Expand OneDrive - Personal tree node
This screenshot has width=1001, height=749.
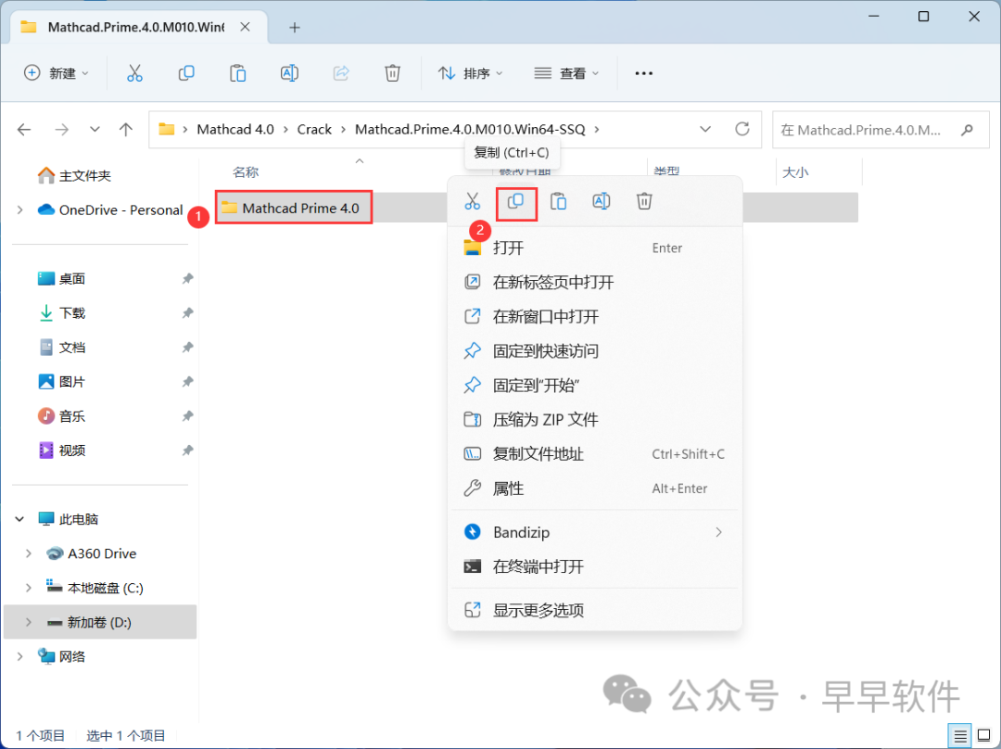coord(19,209)
